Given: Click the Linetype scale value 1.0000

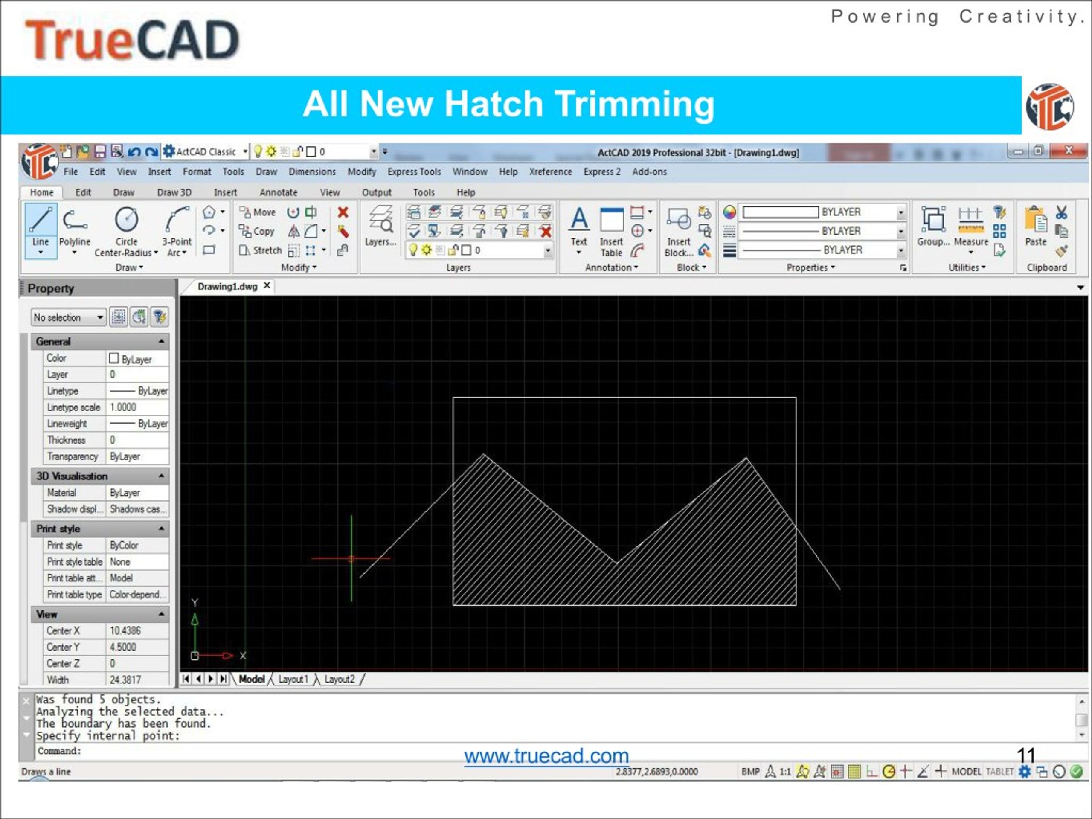Looking at the screenshot, I should tap(138, 407).
